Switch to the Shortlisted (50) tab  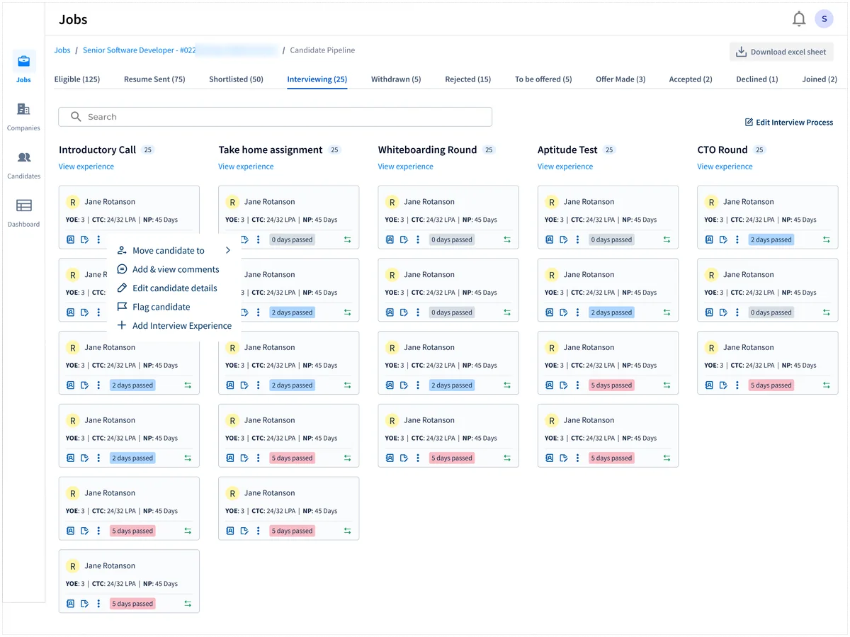(236, 79)
